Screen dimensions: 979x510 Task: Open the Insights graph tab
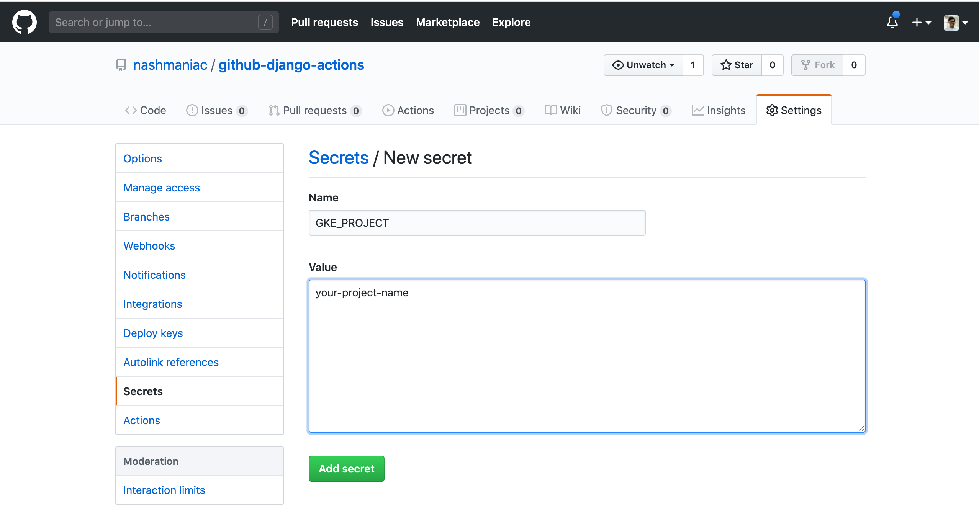click(719, 110)
